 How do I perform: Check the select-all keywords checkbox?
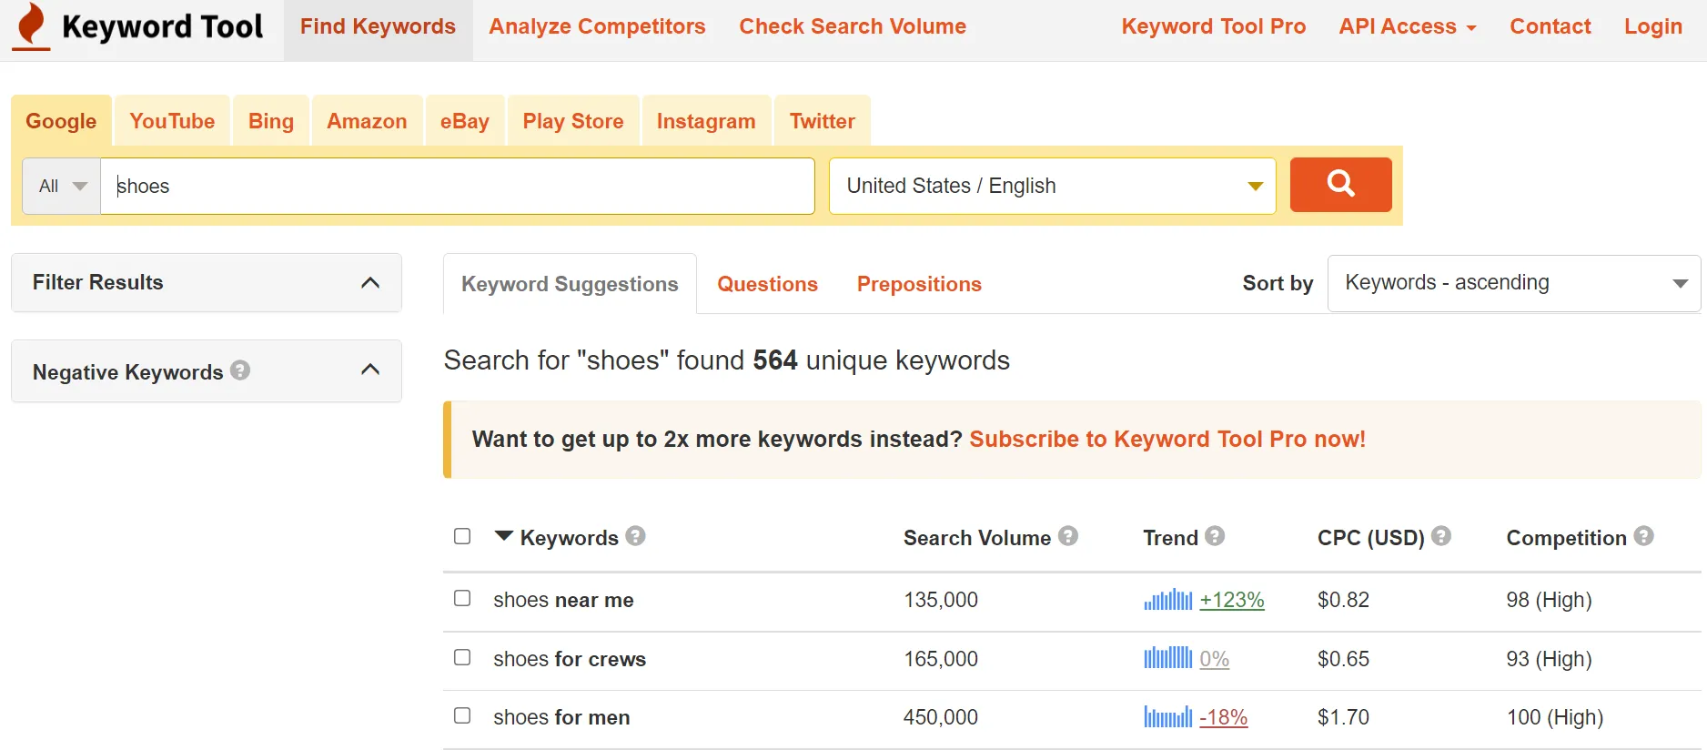coord(462,536)
